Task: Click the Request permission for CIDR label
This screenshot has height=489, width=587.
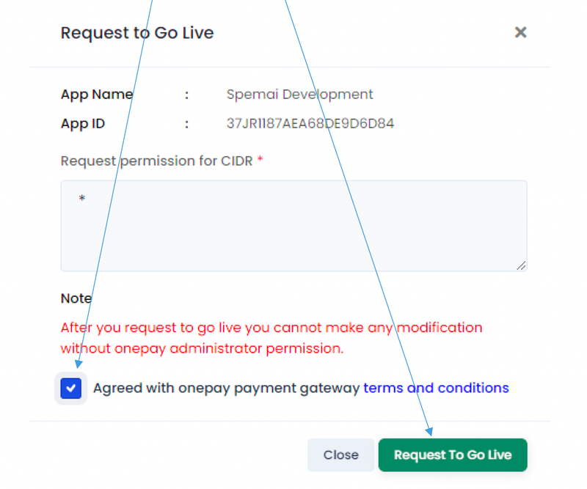Action: click(x=156, y=161)
